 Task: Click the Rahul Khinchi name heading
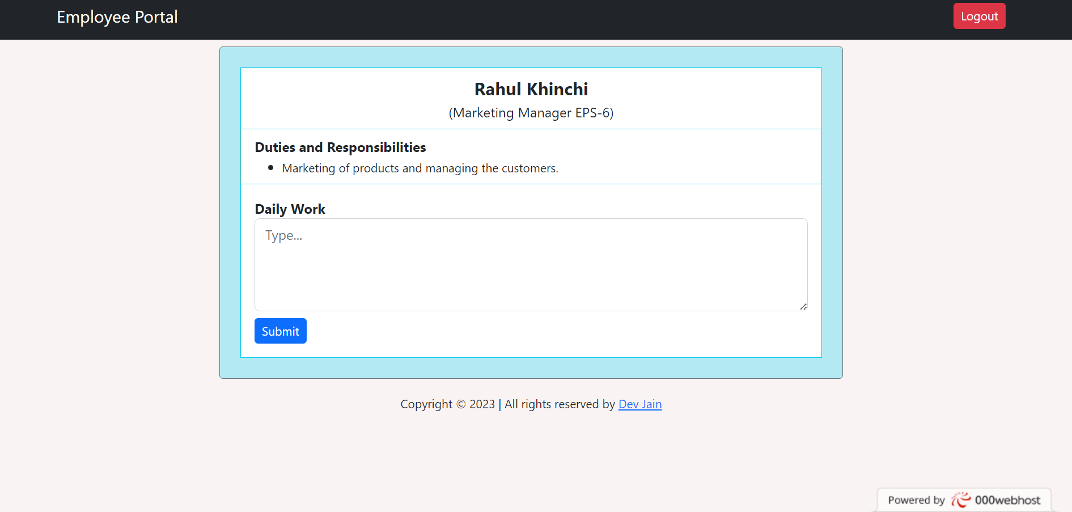click(531, 89)
